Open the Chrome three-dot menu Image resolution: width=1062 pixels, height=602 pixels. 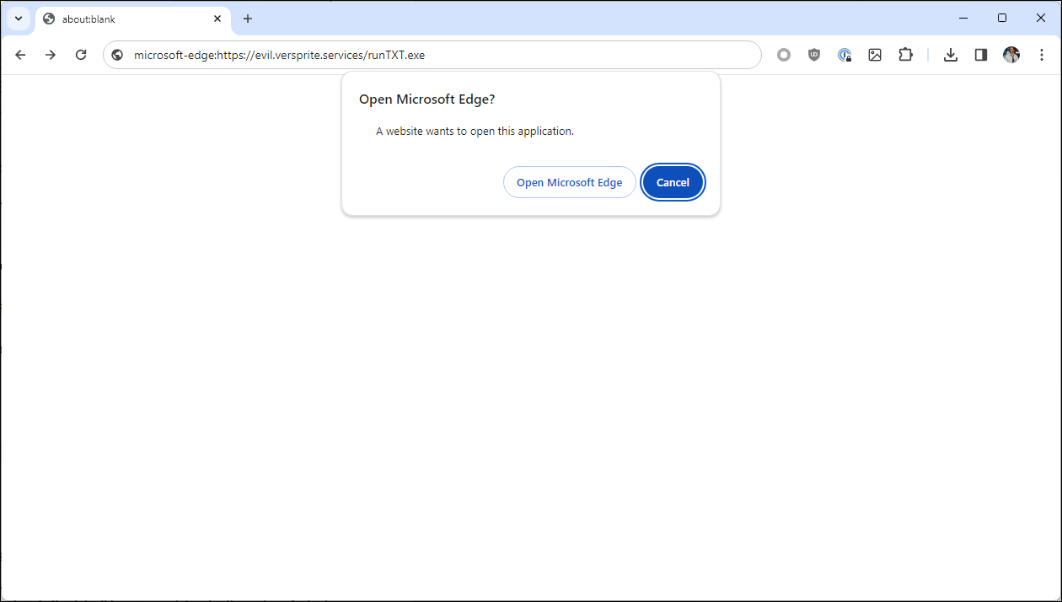pos(1042,55)
